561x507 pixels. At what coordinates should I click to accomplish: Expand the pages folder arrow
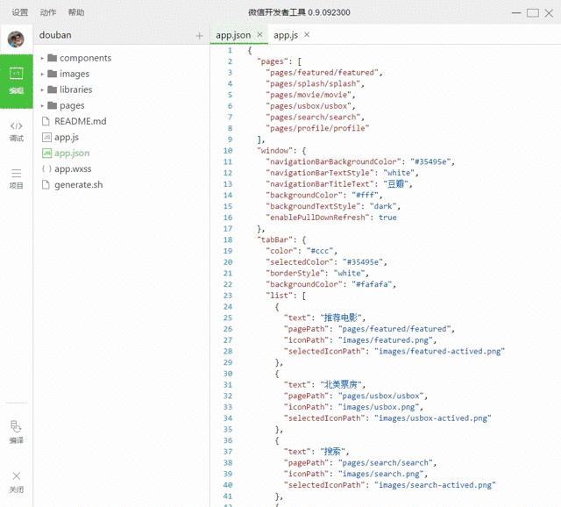(42, 105)
